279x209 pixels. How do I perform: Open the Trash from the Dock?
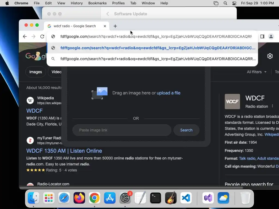coord(245,198)
